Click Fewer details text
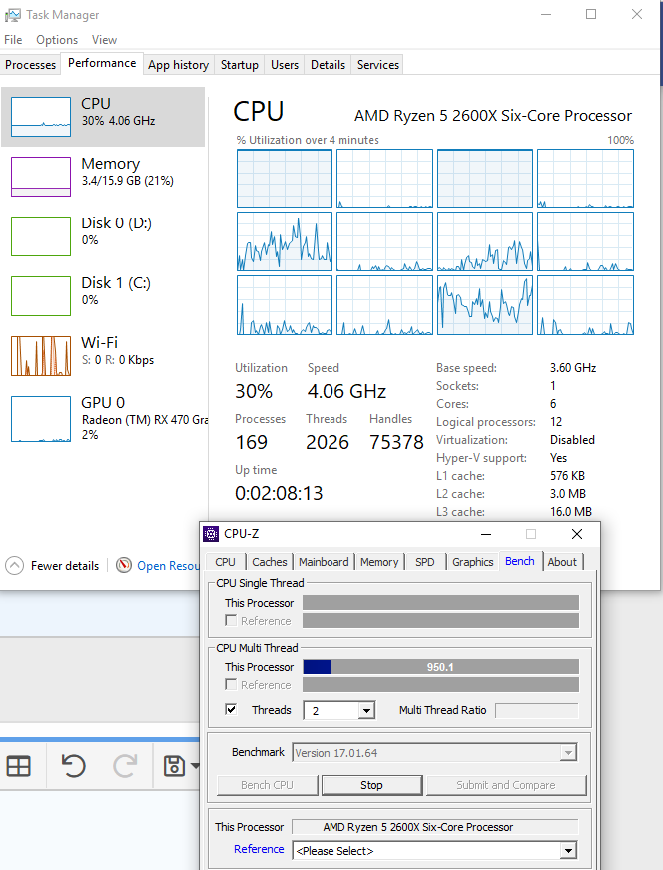The height and width of the screenshot is (870, 663). coord(65,566)
